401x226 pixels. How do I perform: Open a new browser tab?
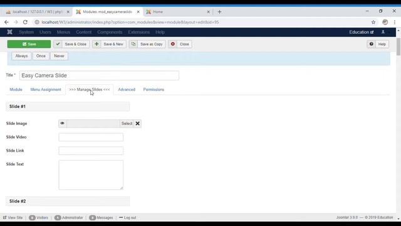click(x=219, y=12)
